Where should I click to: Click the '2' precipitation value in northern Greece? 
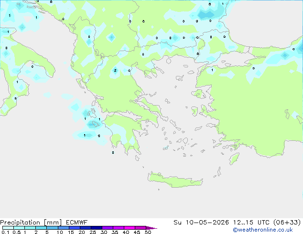[x=115, y=70]
